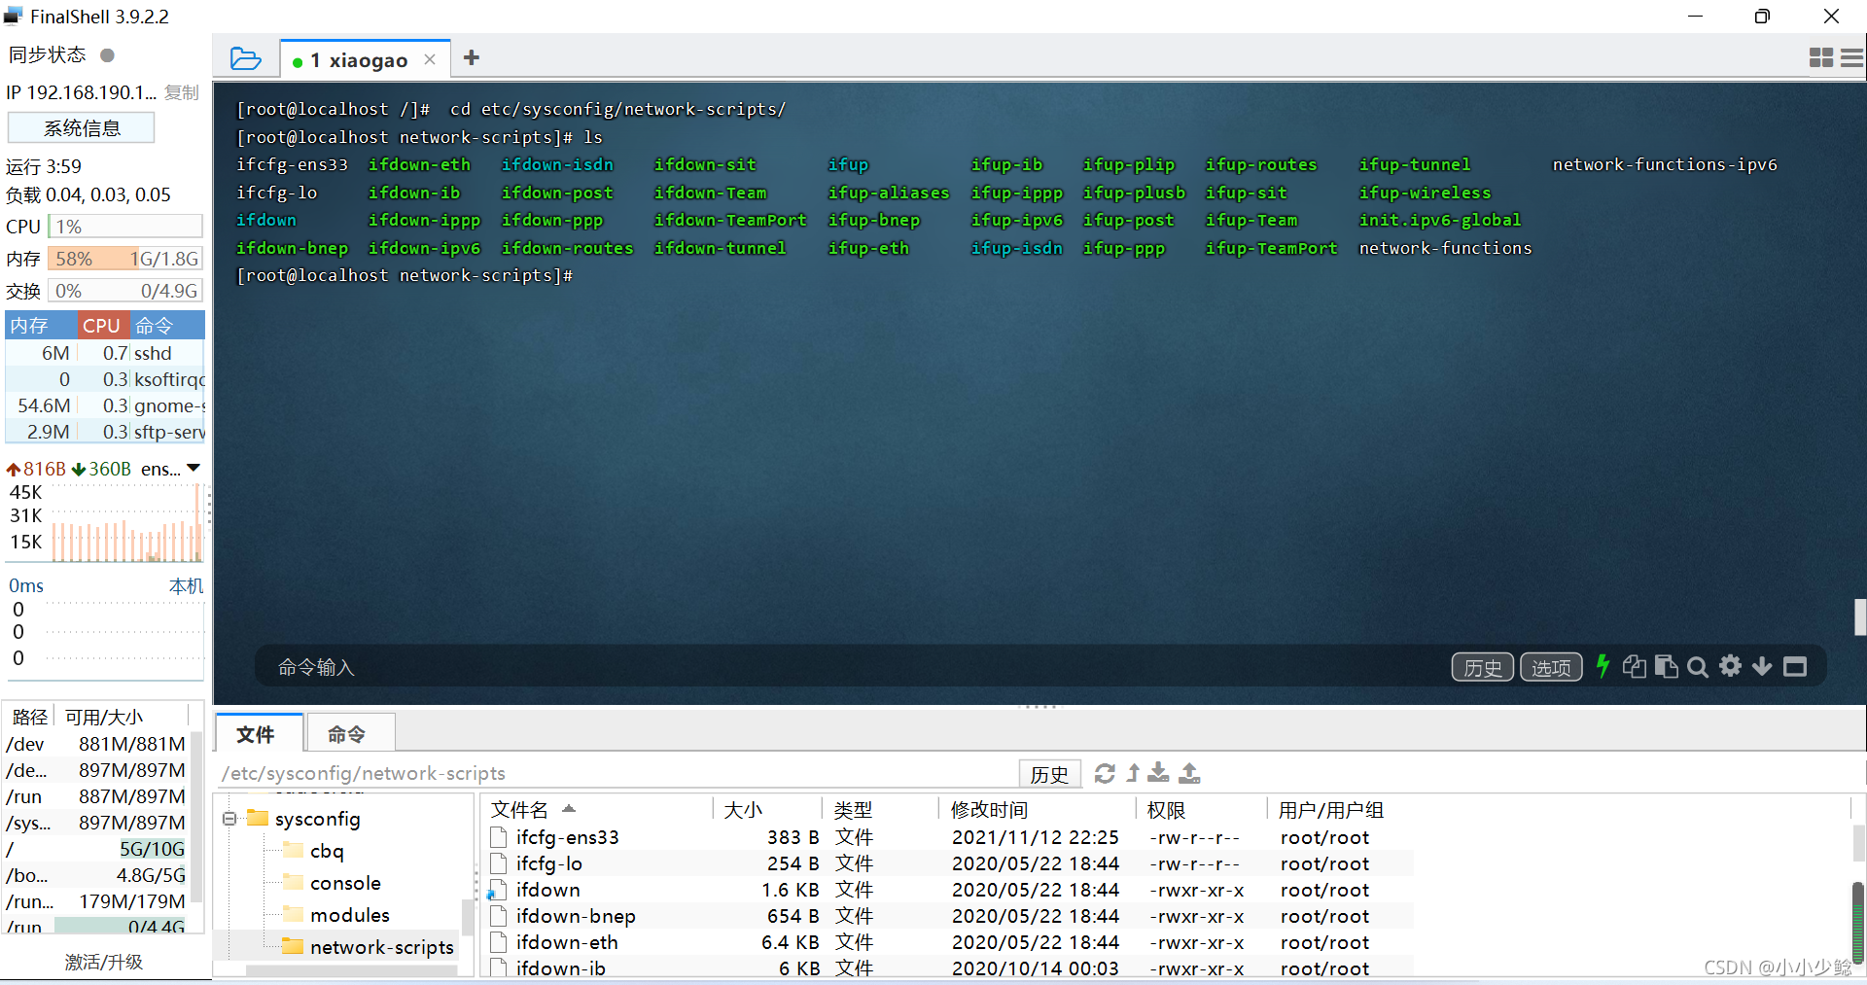Click the 交换 swap usage bar
Screen dimensions: 1867x985
[124, 291]
